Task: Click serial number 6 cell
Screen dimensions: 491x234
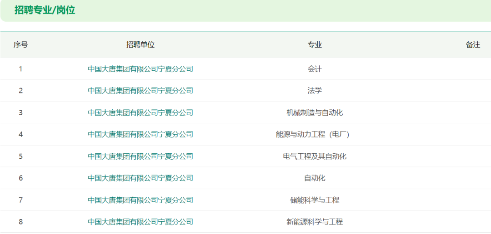Action: click(x=20, y=178)
